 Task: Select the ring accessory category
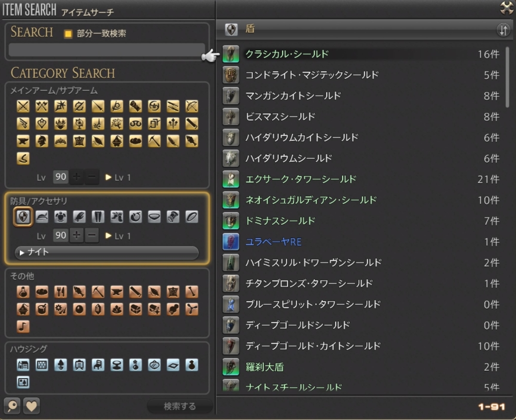coord(192,217)
